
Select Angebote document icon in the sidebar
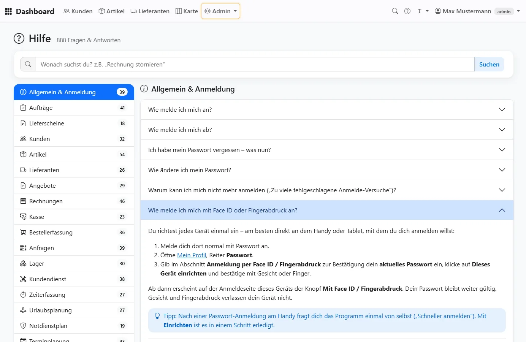pyautogui.click(x=23, y=186)
